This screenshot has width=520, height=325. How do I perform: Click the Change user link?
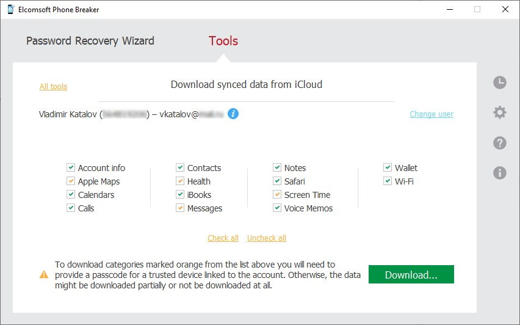431,114
